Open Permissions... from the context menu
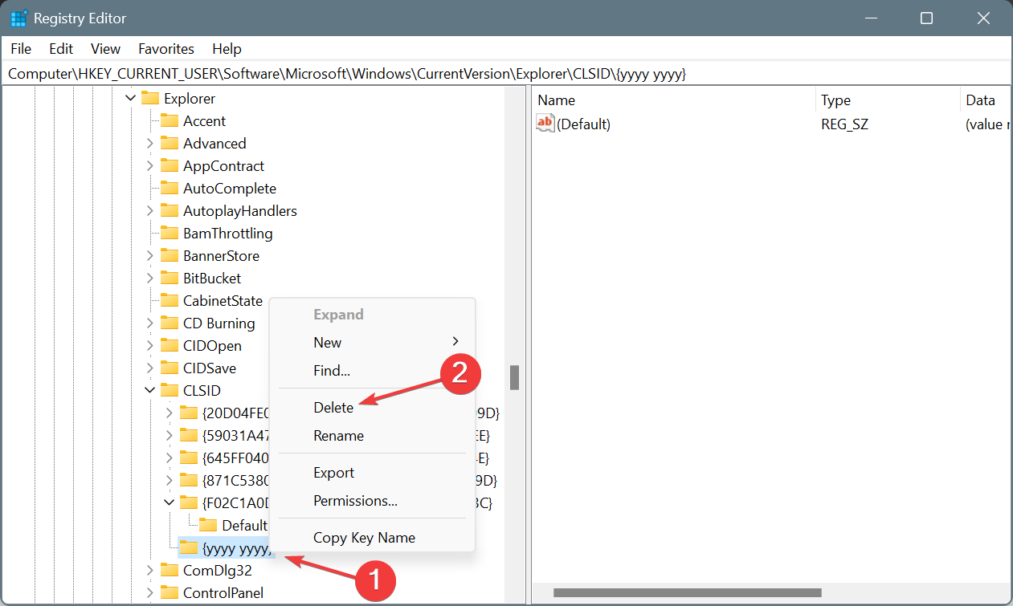 click(355, 501)
